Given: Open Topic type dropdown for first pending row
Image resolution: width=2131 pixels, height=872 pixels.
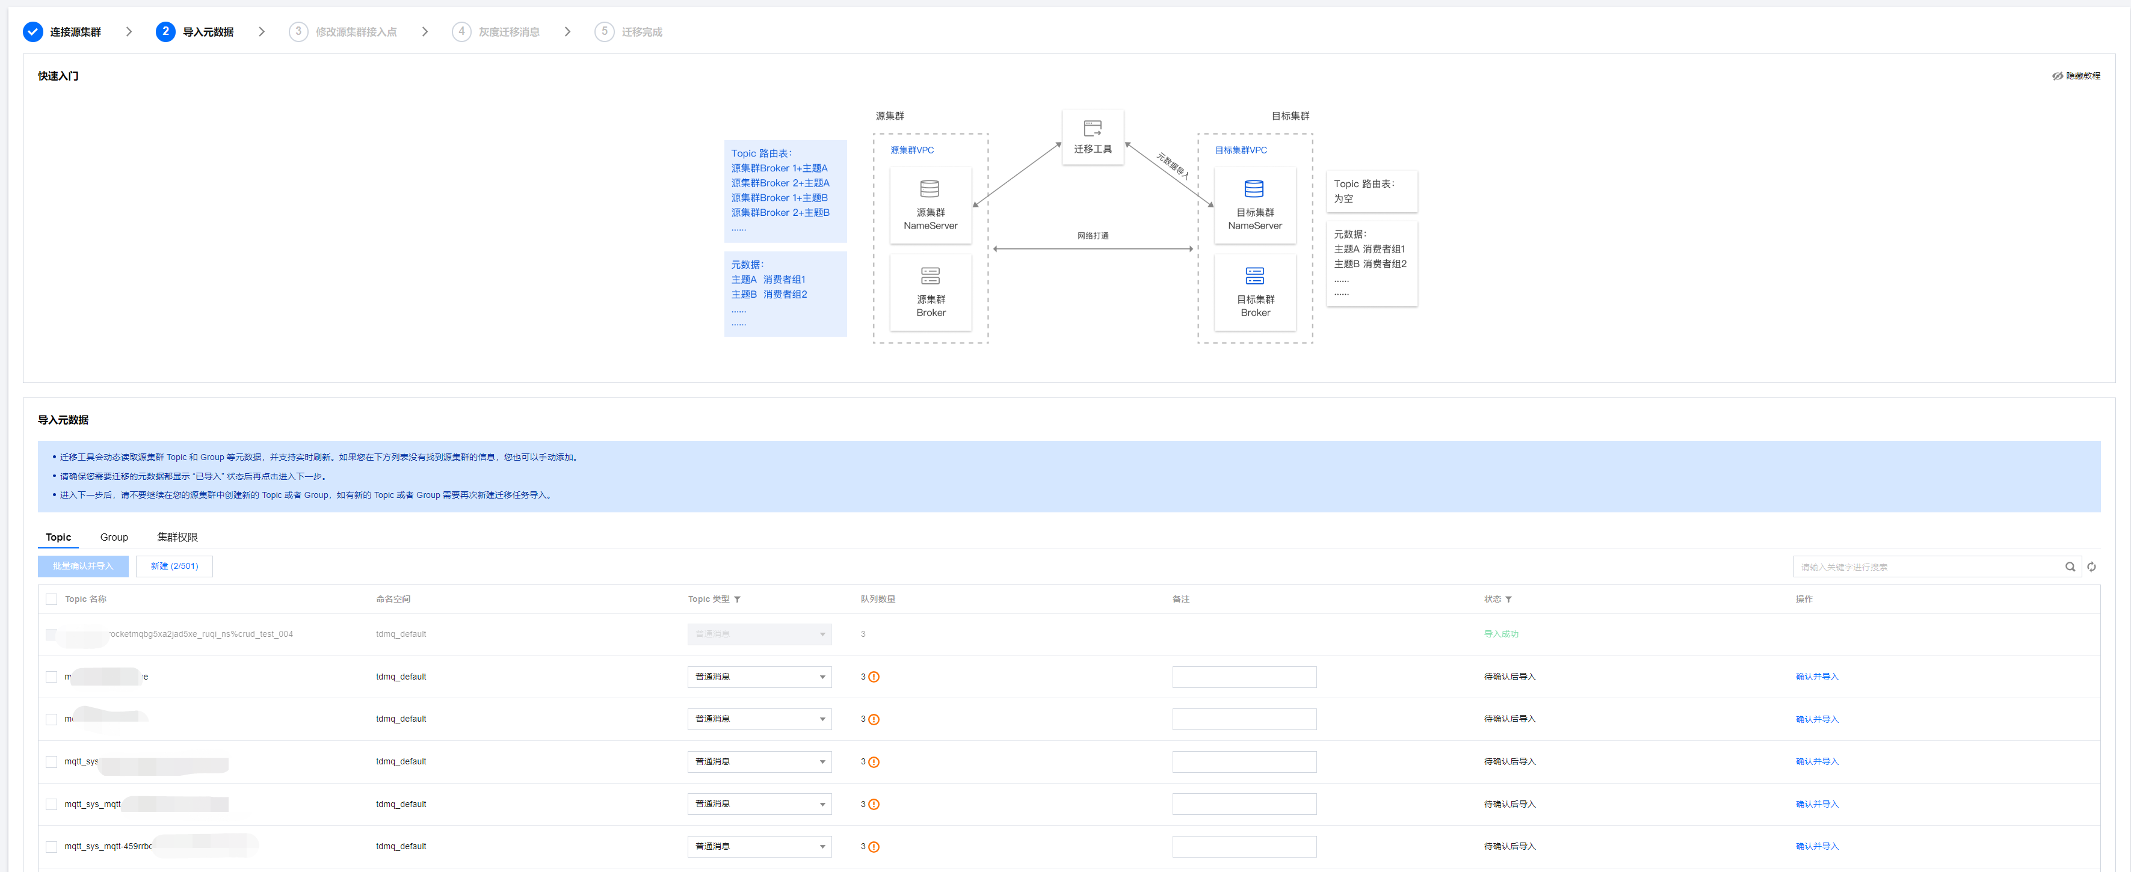Looking at the screenshot, I should coord(759,677).
